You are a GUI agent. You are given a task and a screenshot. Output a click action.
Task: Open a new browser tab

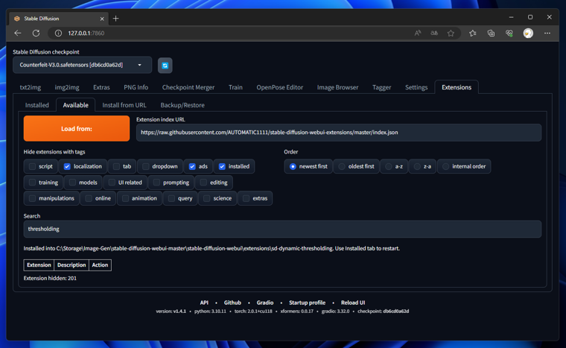click(x=115, y=19)
